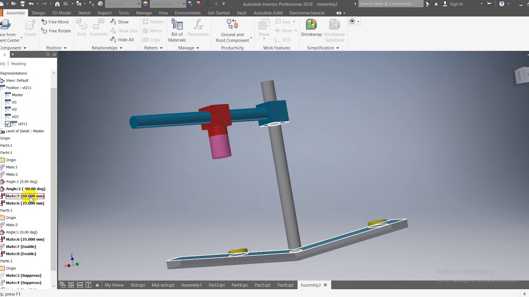529x297 pixels.
Task: Click the Search Help & Commands field
Action: 391,4
